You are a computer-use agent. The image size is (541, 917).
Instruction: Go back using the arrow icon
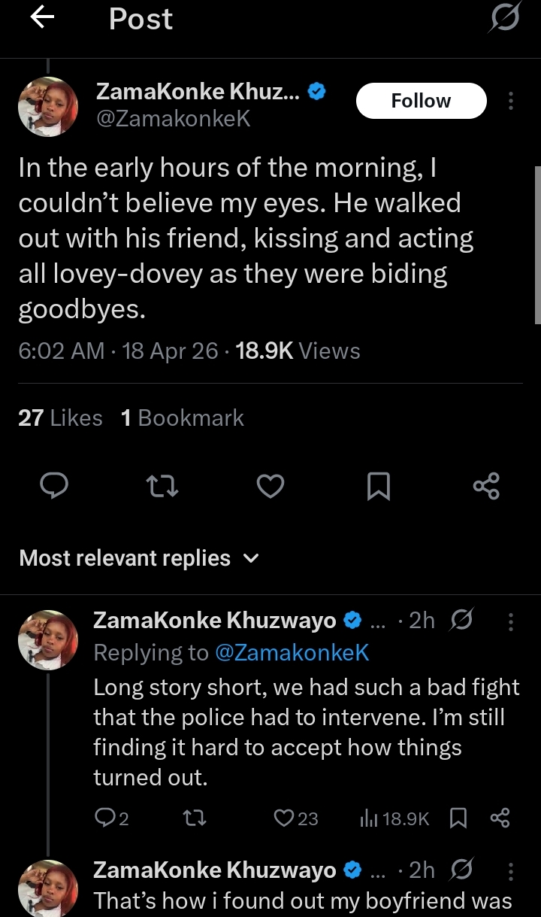coord(42,19)
